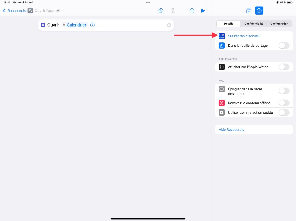Toggle Utiliser comme action rapide switch

[x=284, y=112]
